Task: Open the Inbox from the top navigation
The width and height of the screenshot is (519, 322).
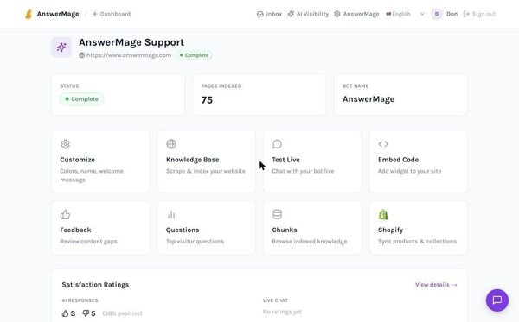Action: coord(269,14)
